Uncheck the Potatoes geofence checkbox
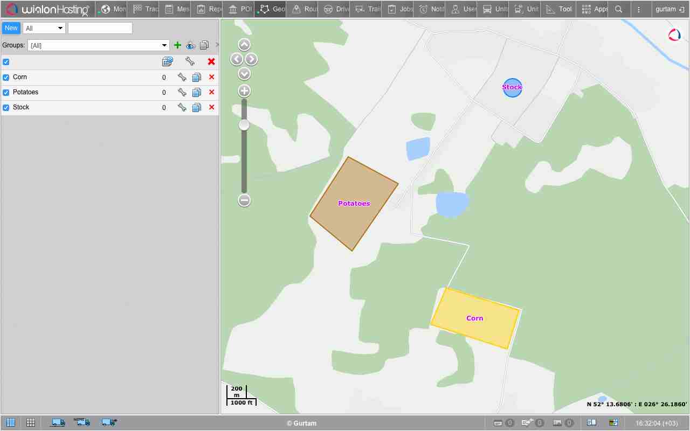This screenshot has width=690, height=431. coord(6,93)
